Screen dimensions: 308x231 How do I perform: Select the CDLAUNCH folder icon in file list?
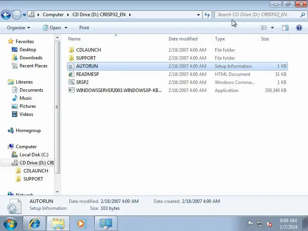coord(71,50)
